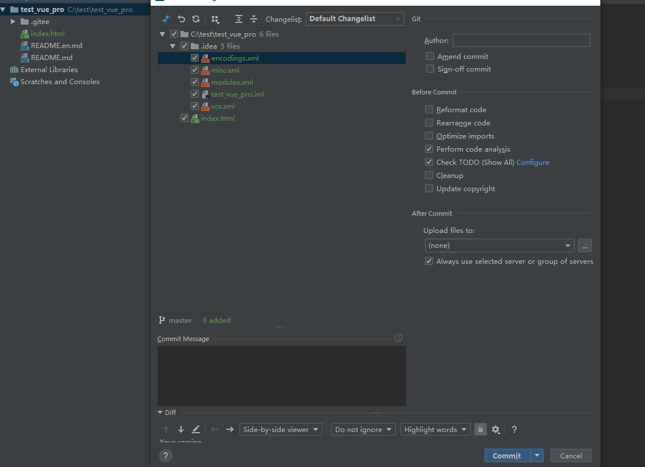Open the Default Changelist dropdown
Image resolution: width=645 pixels, height=467 pixels.
(355, 19)
